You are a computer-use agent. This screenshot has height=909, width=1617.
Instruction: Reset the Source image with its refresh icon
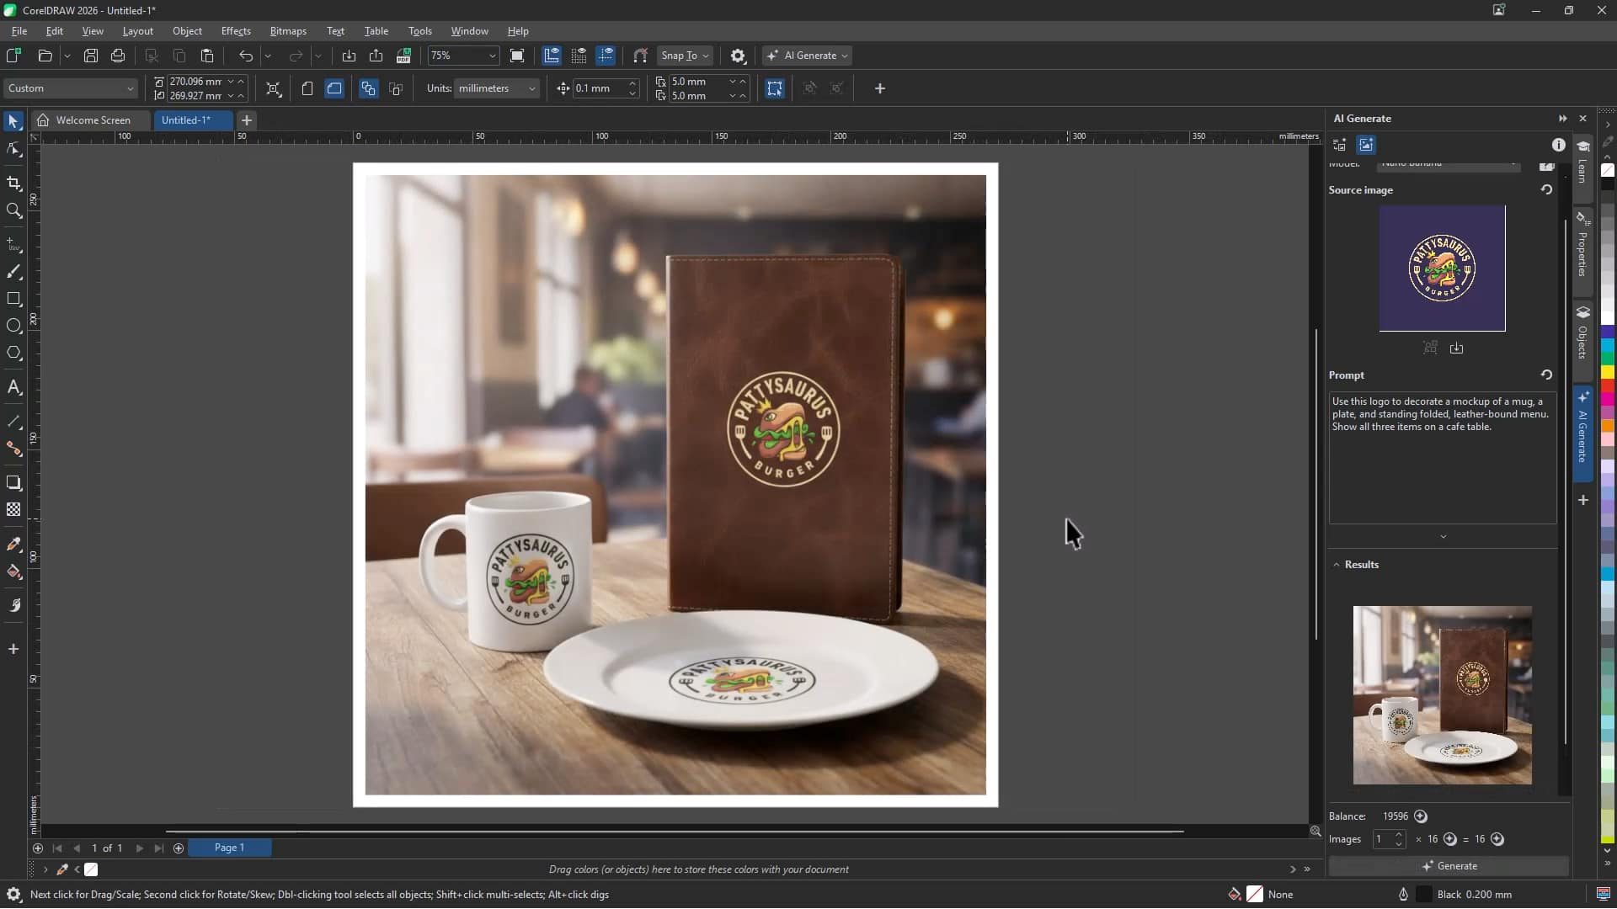(x=1546, y=189)
